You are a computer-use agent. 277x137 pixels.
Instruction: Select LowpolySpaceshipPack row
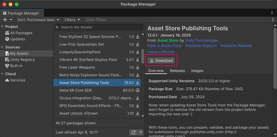point(97,52)
